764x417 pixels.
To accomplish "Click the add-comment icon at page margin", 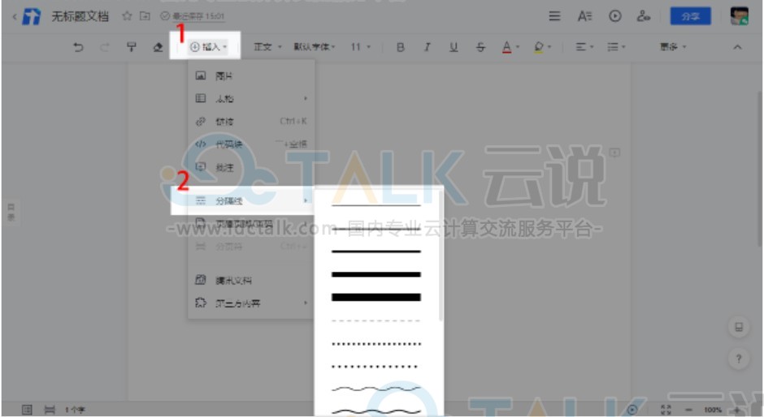I will click(614, 153).
